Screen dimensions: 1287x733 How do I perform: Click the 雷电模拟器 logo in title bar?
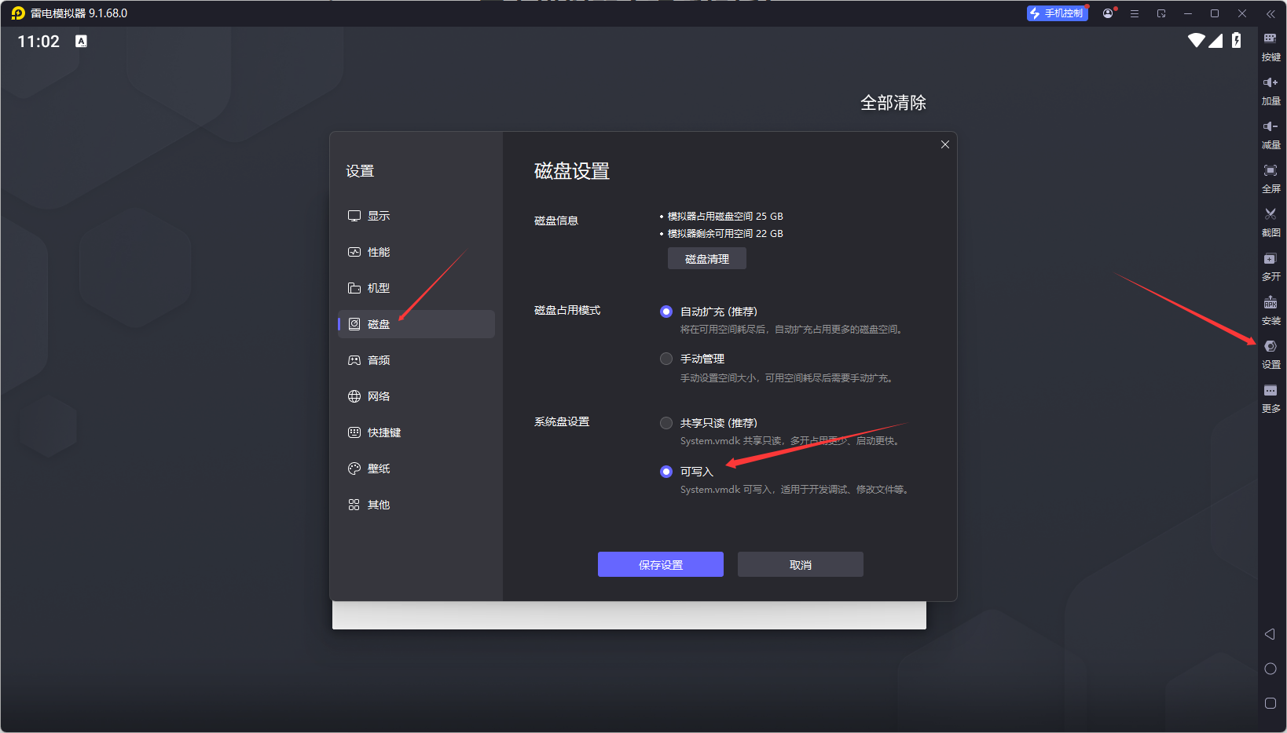click(x=18, y=13)
